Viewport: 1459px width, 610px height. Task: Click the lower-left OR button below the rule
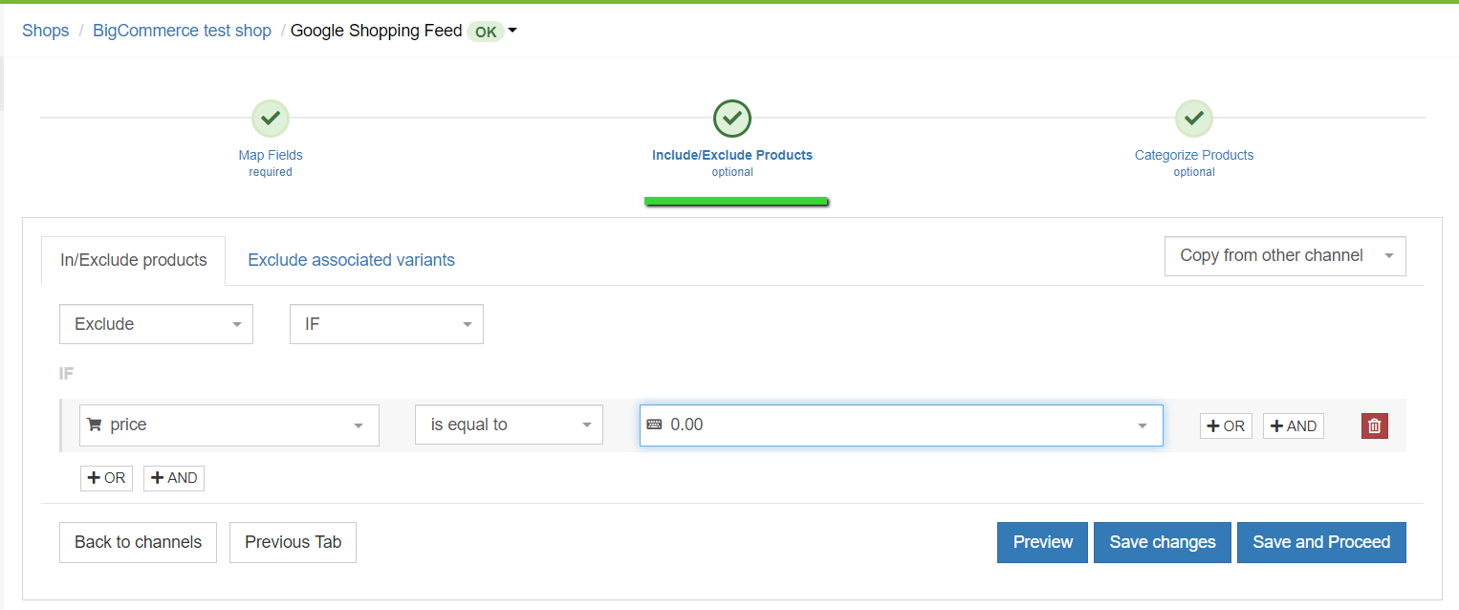coord(105,478)
